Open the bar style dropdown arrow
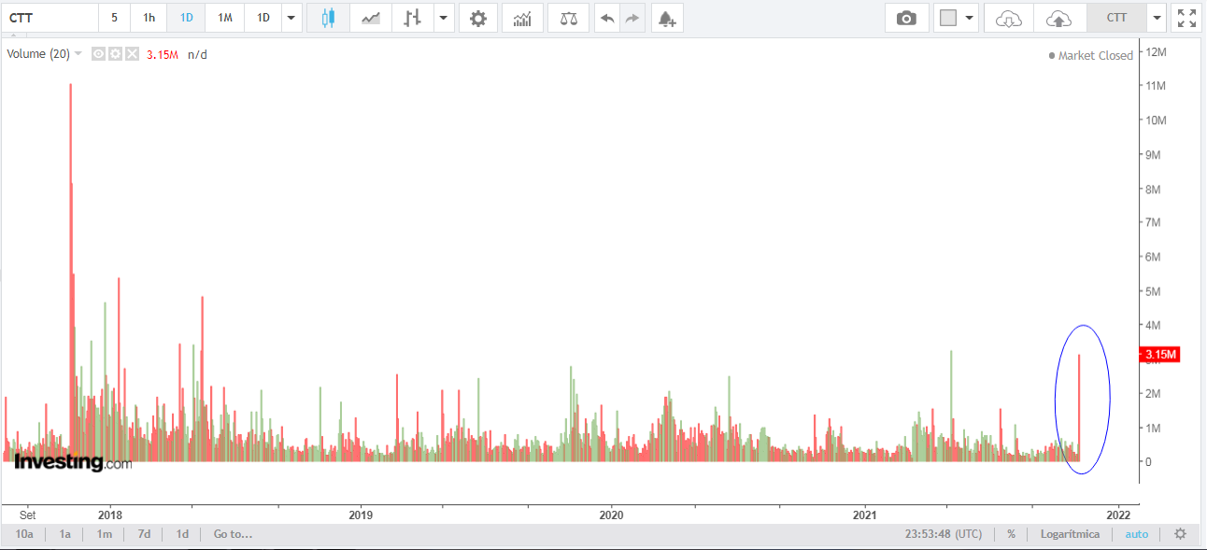The width and height of the screenshot is (1207, 550). pyautogui.click(x=443, y=18)
